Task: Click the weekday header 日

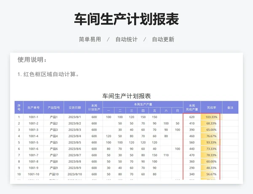Action: point(178,111)
